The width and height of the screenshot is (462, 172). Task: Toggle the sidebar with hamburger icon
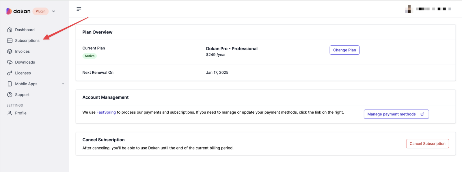pos(79,9)
